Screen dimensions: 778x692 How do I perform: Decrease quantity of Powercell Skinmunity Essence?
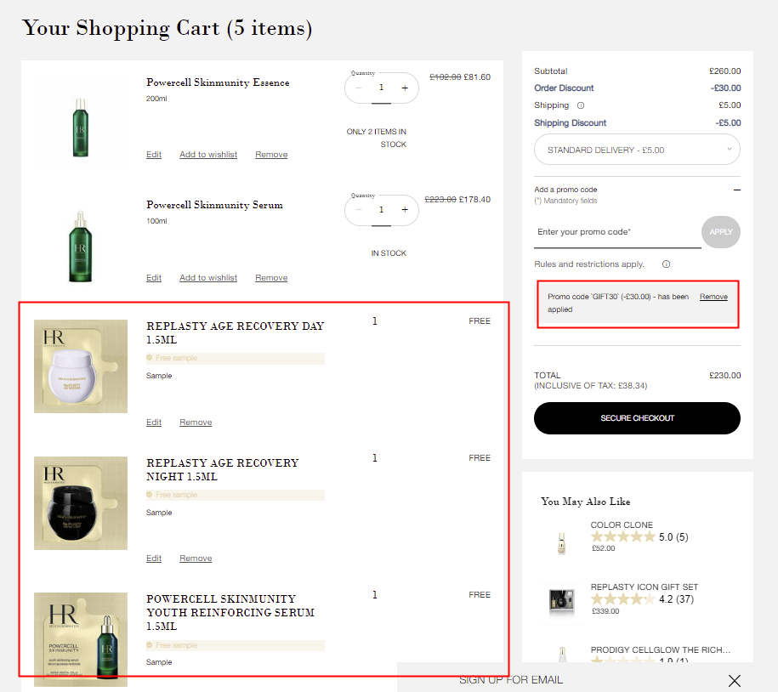(358, 88)
